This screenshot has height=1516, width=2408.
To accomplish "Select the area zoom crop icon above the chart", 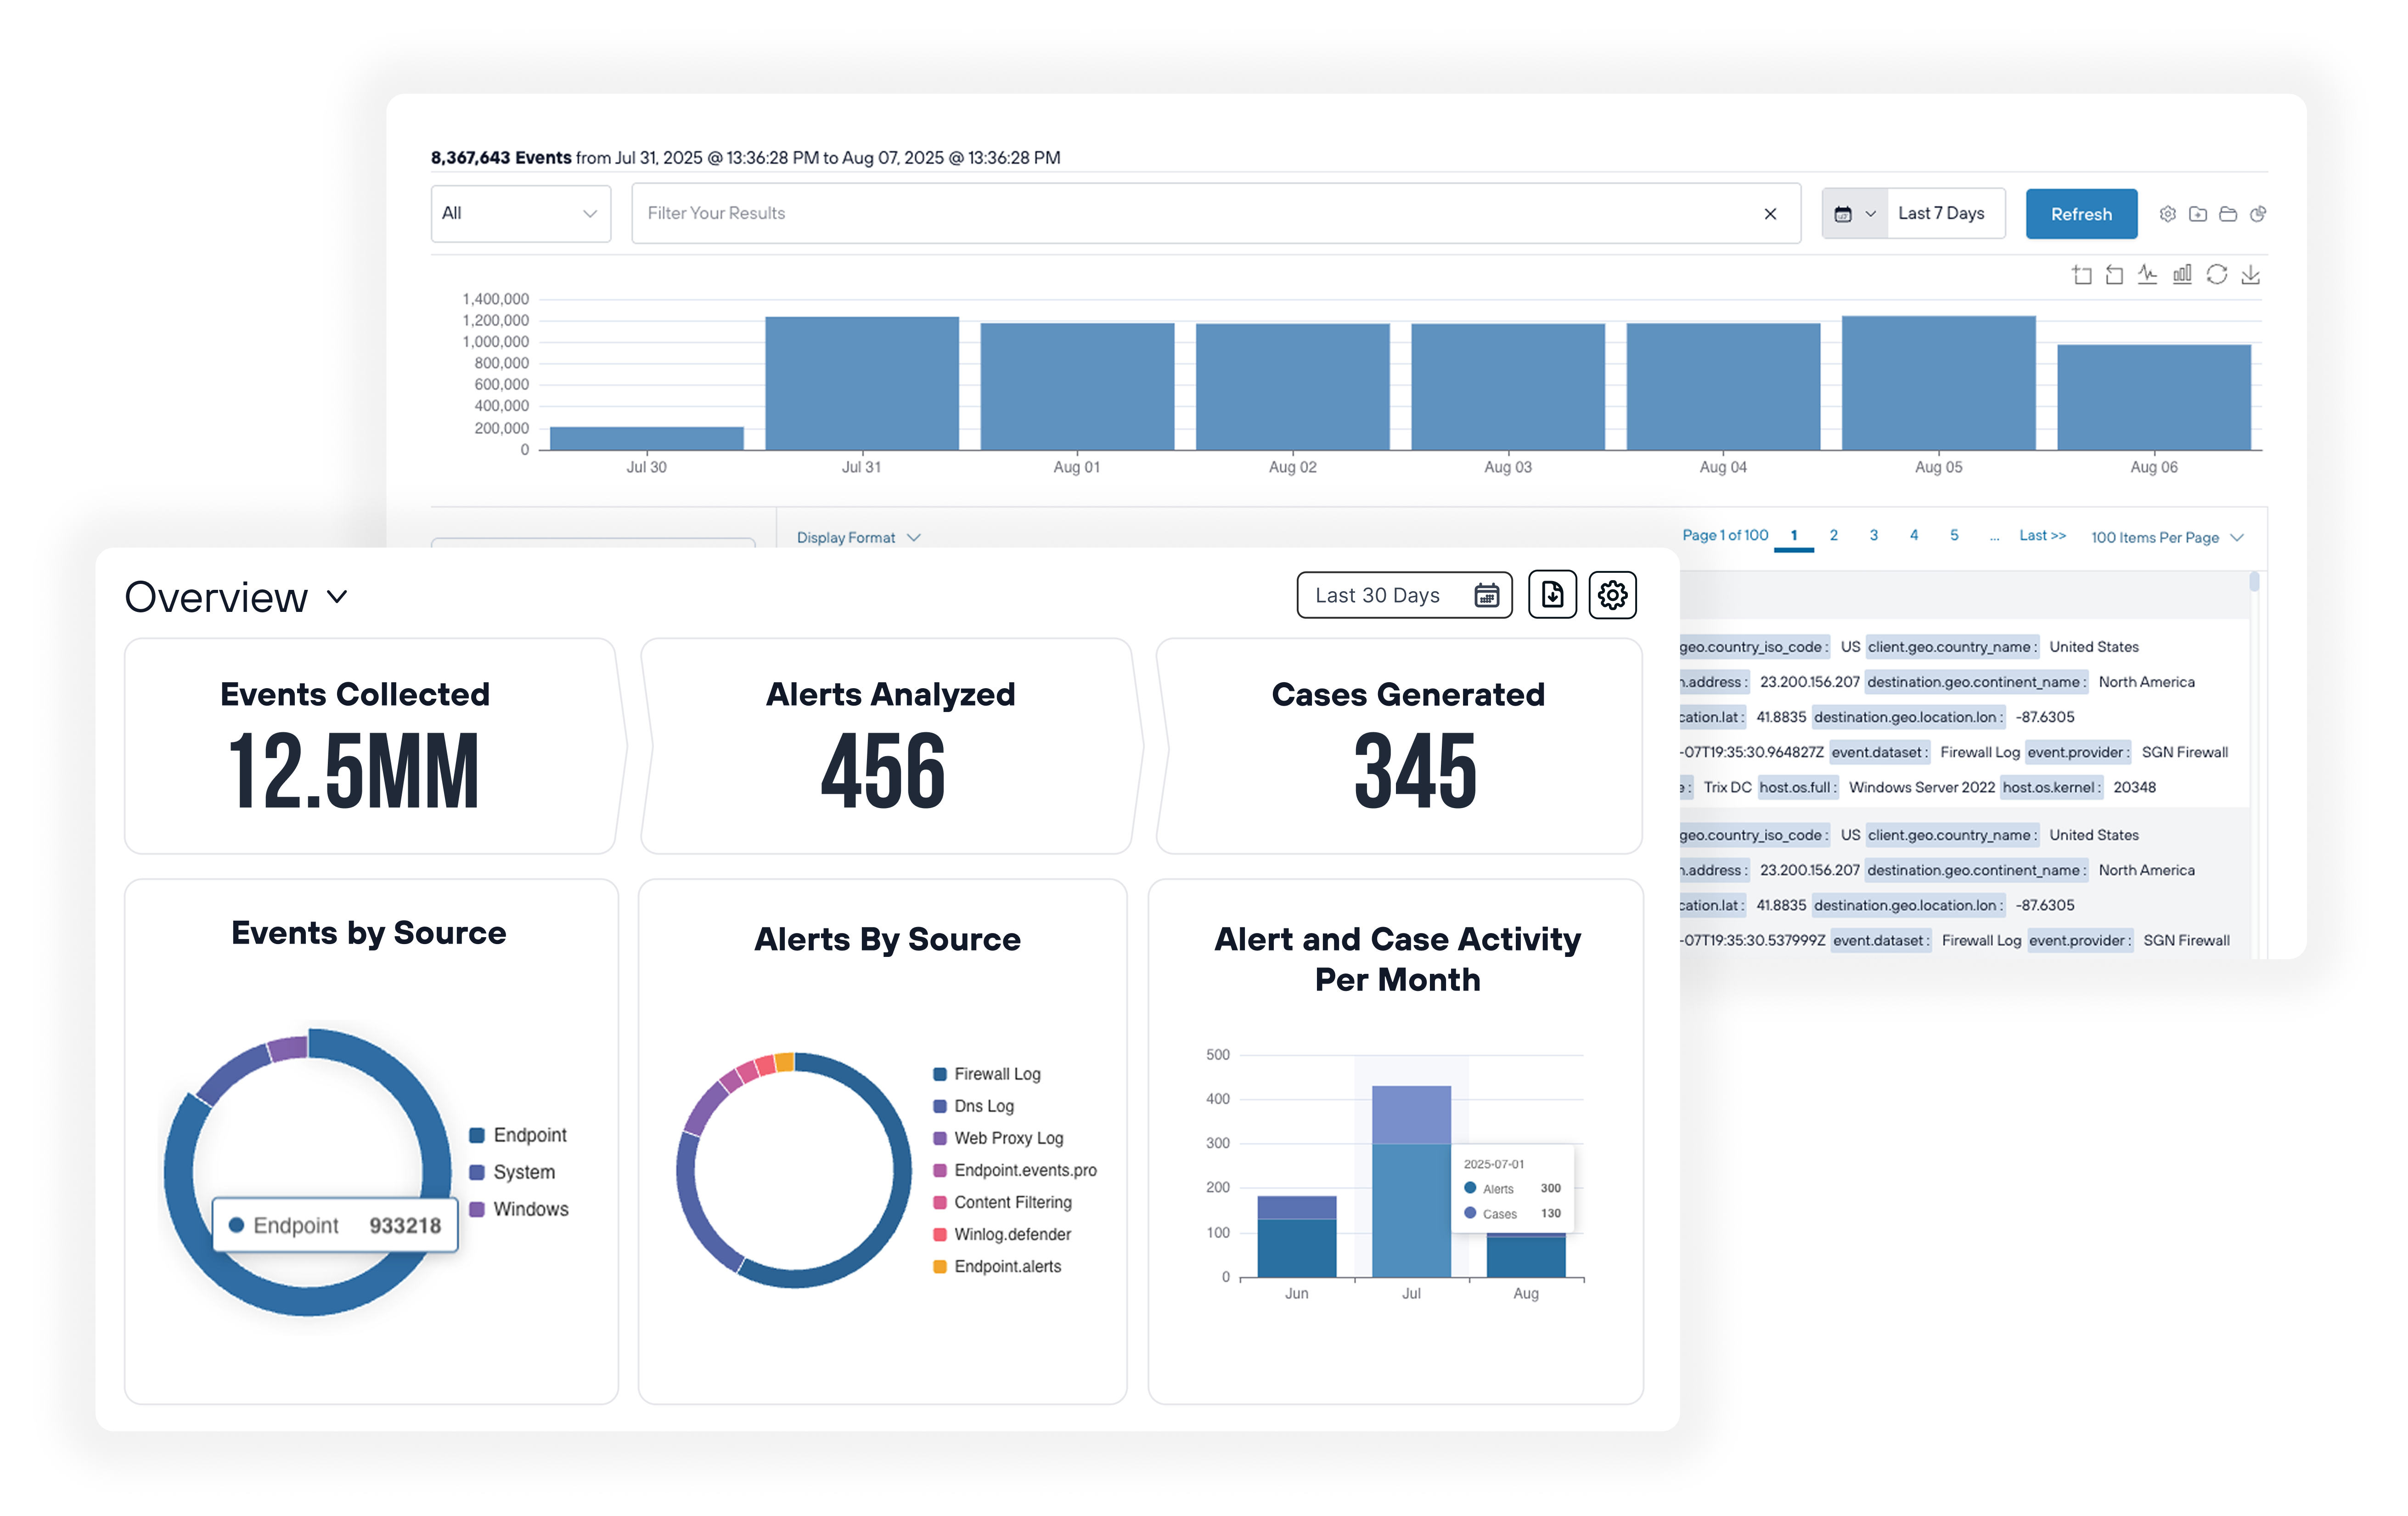I will [2081, 274].
